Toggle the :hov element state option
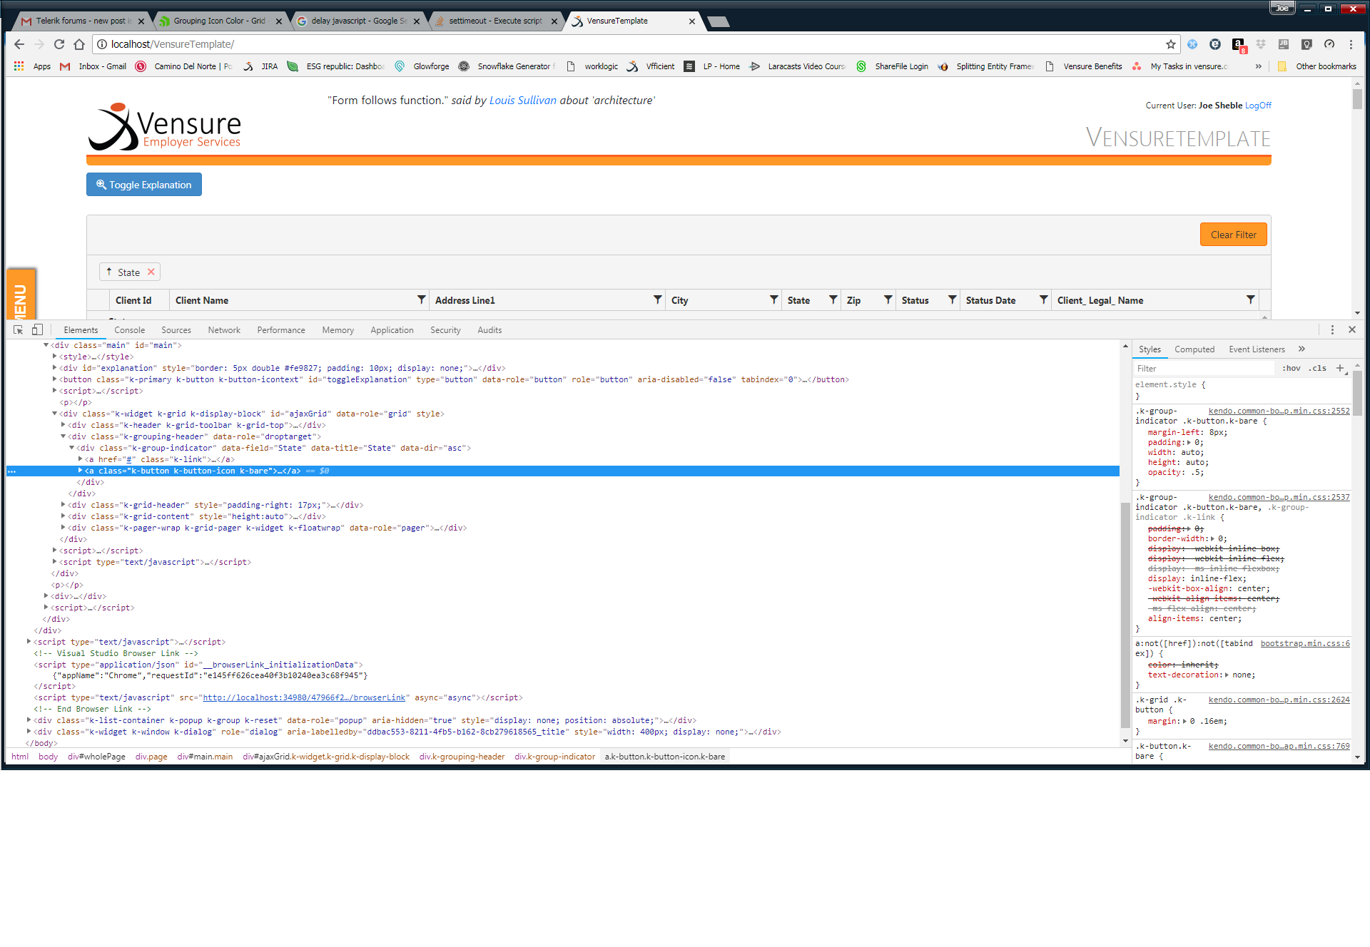 (1291, 368)
